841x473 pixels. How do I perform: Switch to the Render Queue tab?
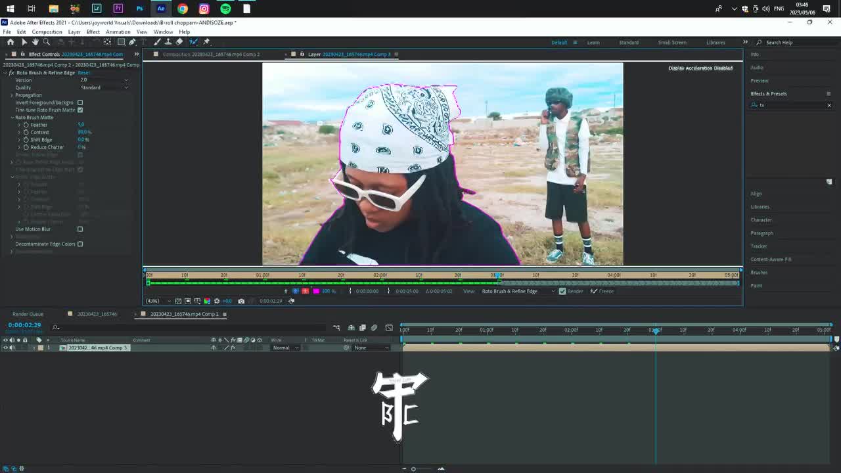(28, 314)
